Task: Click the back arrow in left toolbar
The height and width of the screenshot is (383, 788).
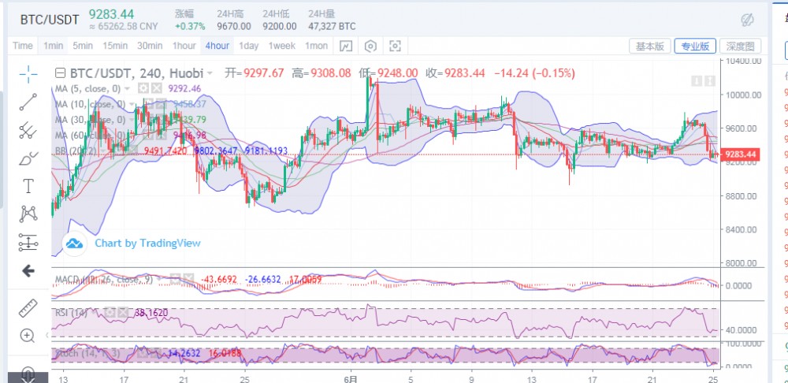Action: click(28, 271)
